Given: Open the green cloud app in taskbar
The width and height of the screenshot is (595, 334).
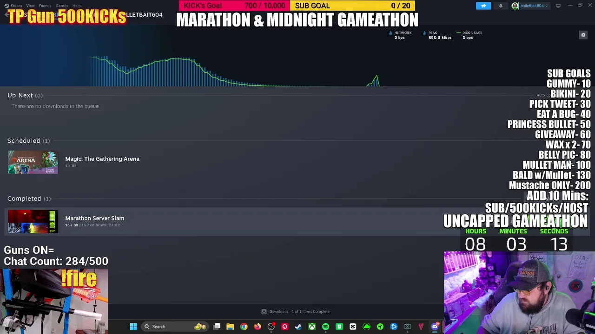Looking at the screenshot, I should click(366, 327).
